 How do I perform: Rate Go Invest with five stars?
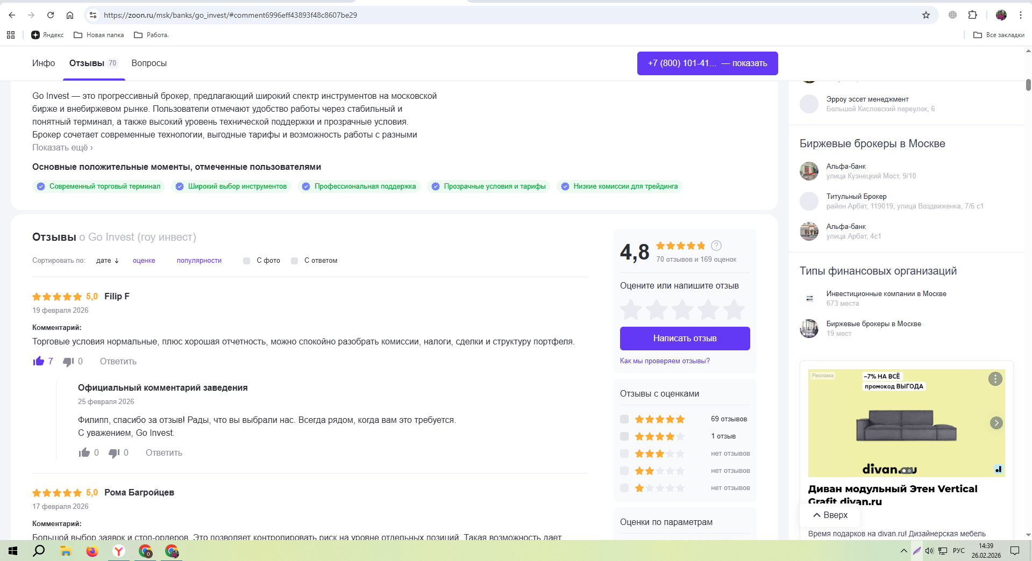point(734,310)
